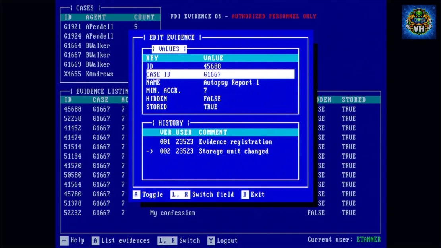Select history version 002 Storage unit changed
Screen dimensions: 441x248
tap(220, 151)
